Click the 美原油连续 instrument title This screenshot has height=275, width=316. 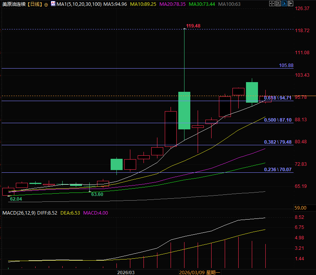click(x=14, y=4)
